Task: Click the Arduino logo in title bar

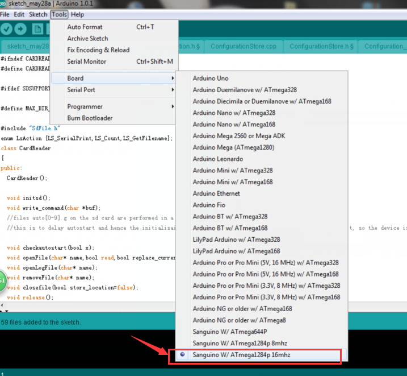Action: (x=4, y=3)
